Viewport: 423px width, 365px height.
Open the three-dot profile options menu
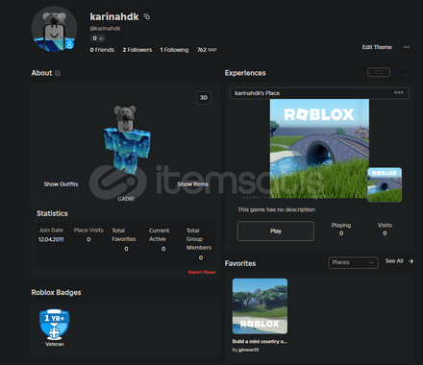(x=407, y=47)
